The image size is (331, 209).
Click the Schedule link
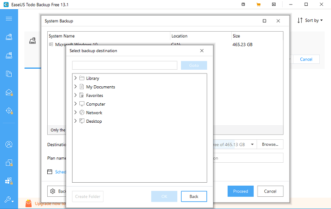click(x=60, y=172)
